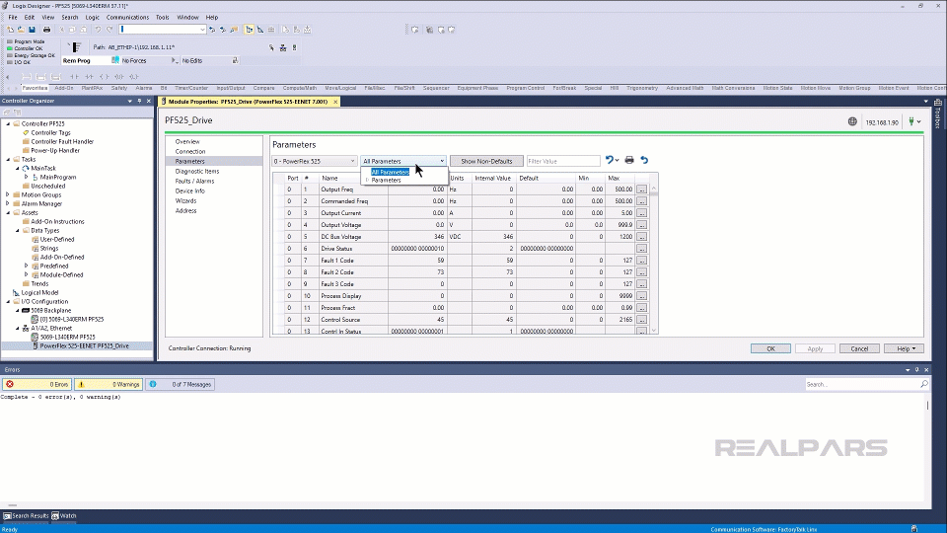Toggle the 0 Errors filter
Viewport: 947px width, 533px height.
coord(36,384)
